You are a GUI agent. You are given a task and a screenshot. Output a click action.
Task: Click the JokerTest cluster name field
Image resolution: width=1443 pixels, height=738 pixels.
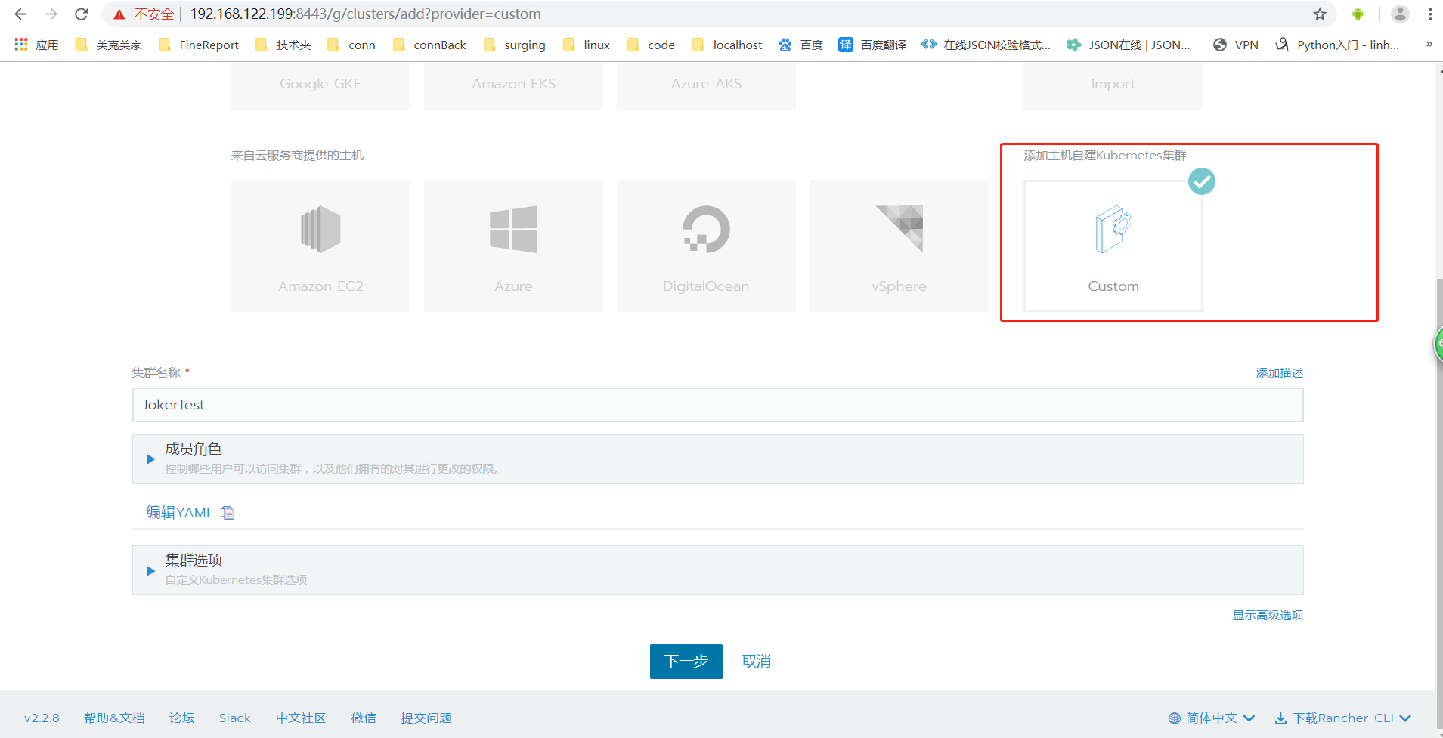pyautogui.click(x=717, y=404)
